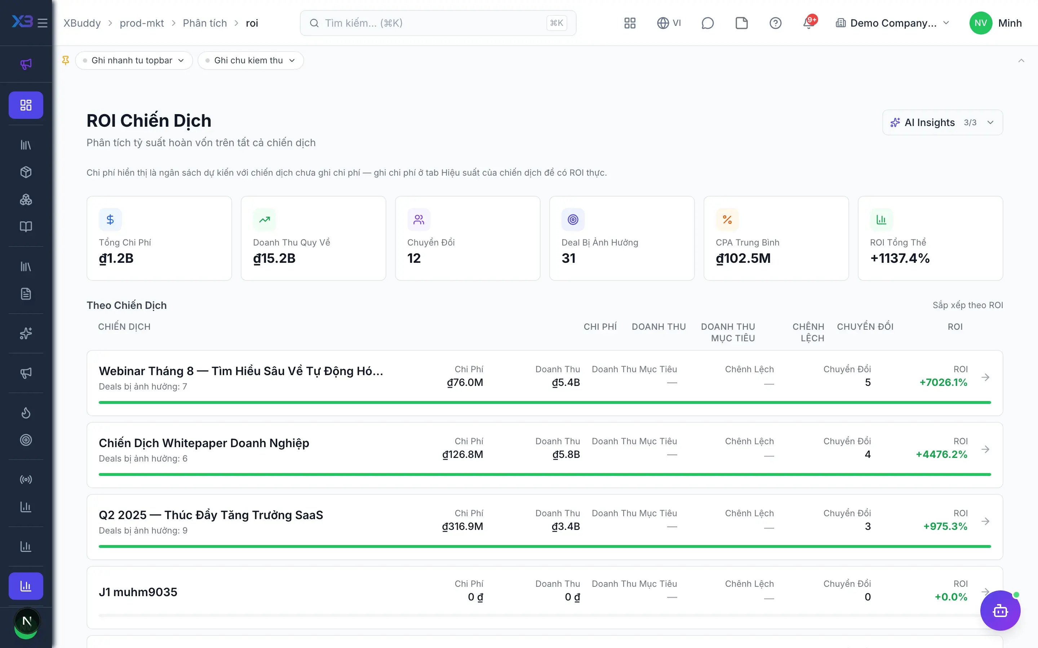
Task: Expand the Ghi nhanh tu topbar dropdown
Action: coord(133,60)
